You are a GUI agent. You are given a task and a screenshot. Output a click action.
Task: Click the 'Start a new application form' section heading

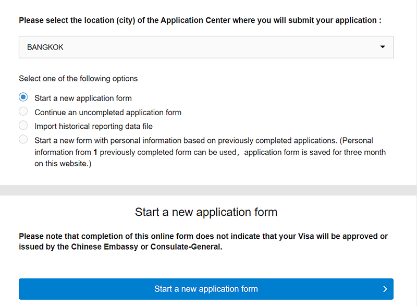[206, 212]
